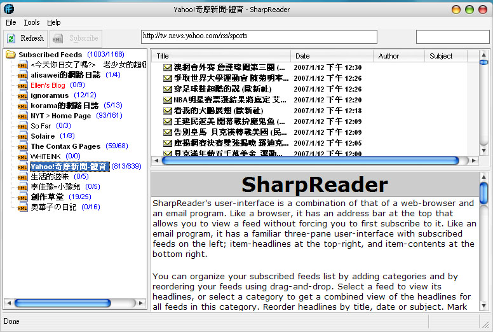Select the Yahoo!奇摩新聞-體育 feed

(70, 167)
